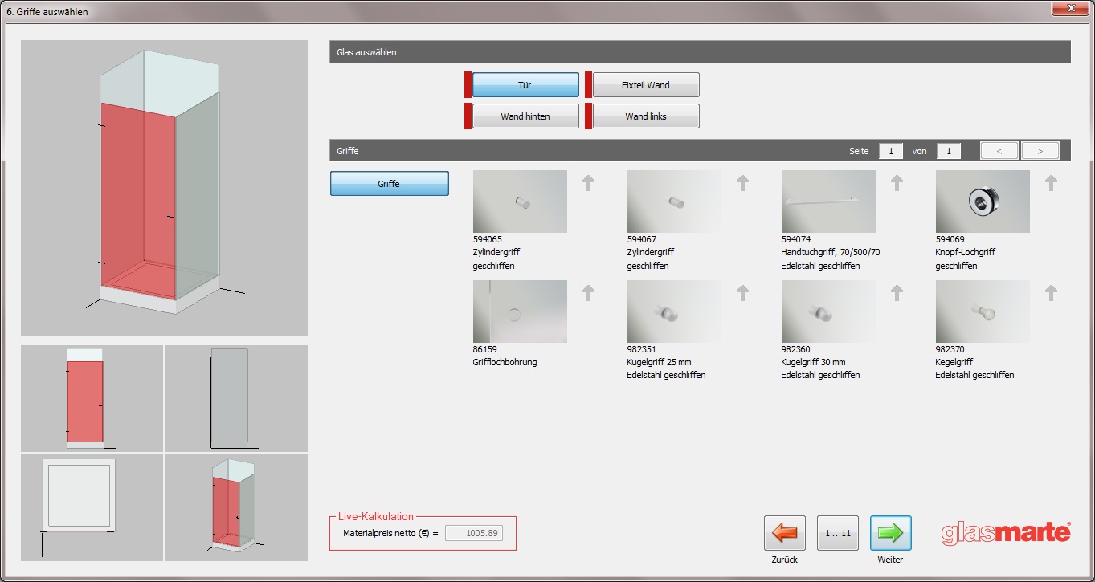This screenshot has width=1095, height=582.
Task: Click the top-down plan view thumbnail
Action: click(x=92, y=507)
